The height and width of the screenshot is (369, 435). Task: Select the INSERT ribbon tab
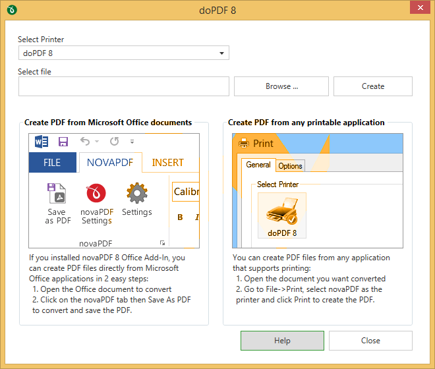(168, 162)
